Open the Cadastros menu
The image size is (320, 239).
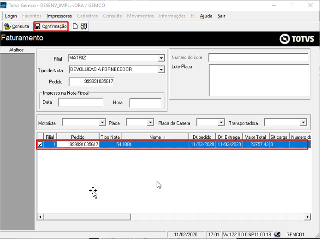(87, 16)
